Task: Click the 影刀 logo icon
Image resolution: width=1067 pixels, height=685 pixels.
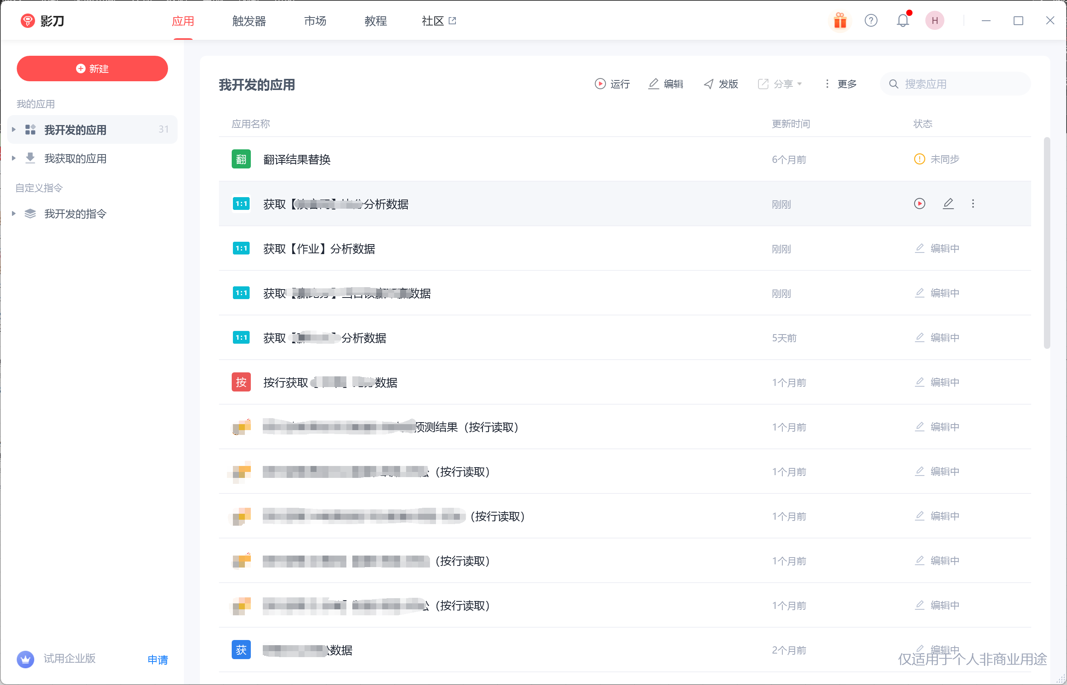Action: click(27, 20)
